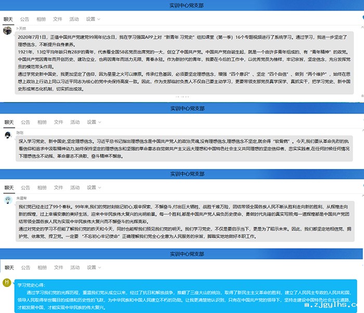Open 设置 dropdown above 朱建帮's message
The height and width of the screenshot is (313, 364).
[x=93, y=187]
